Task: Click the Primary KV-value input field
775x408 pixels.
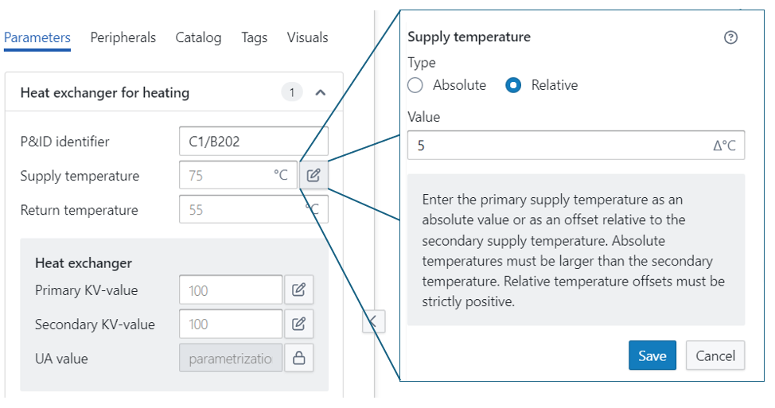Action: tap(231, 290)
